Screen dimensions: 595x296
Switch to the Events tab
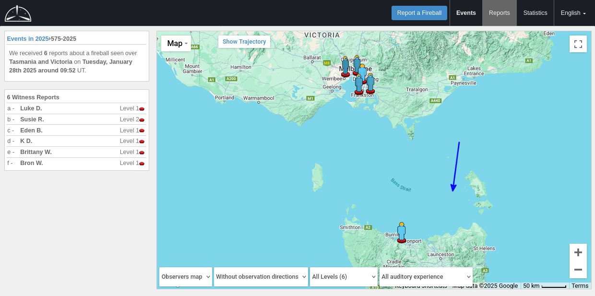(x=465, y=13)
